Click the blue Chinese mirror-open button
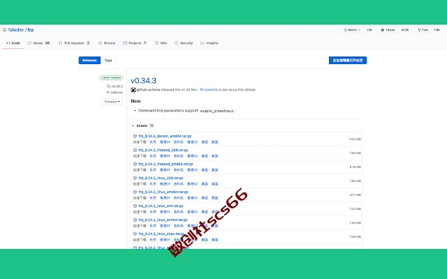 coord(348,61)
